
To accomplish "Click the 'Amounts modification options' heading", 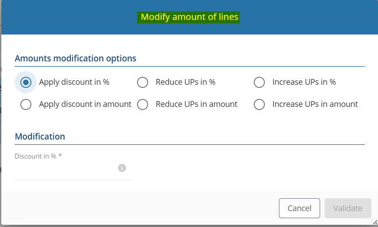I will [76, 58].
